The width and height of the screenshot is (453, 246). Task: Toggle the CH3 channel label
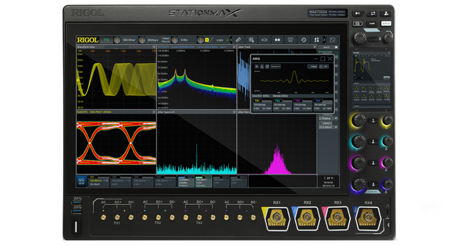pos(136,177)
